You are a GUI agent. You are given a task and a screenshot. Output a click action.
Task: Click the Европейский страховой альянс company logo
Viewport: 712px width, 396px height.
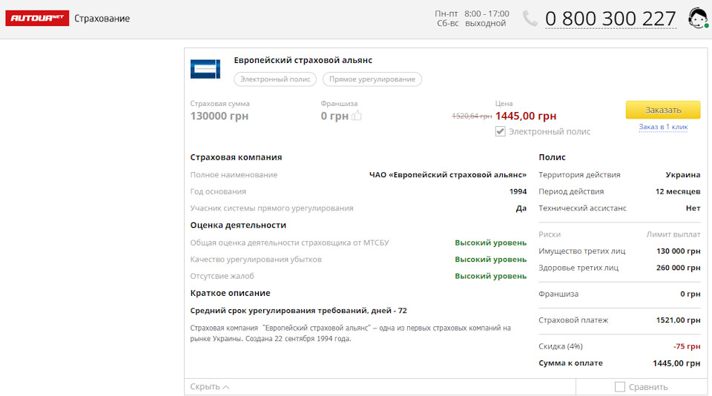[205, 69]
